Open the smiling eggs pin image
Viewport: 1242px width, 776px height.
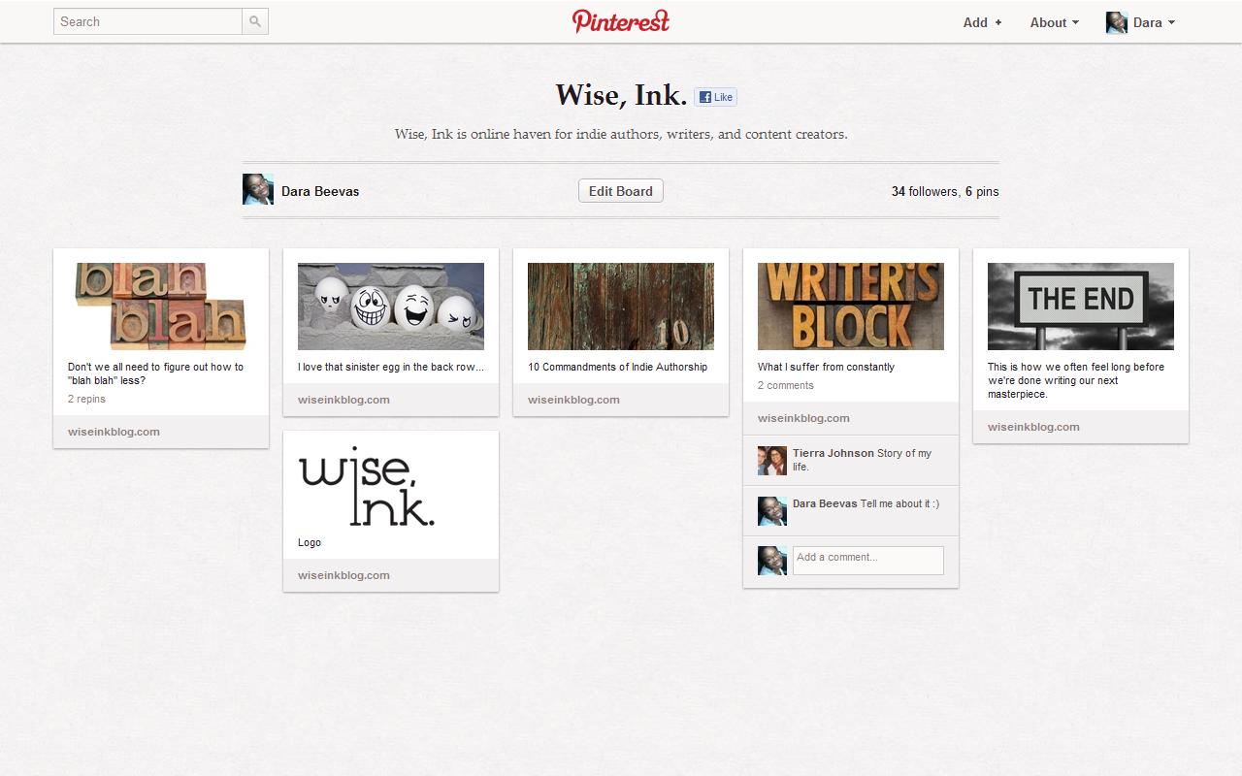pyautogui.click(x=391, y=307)
